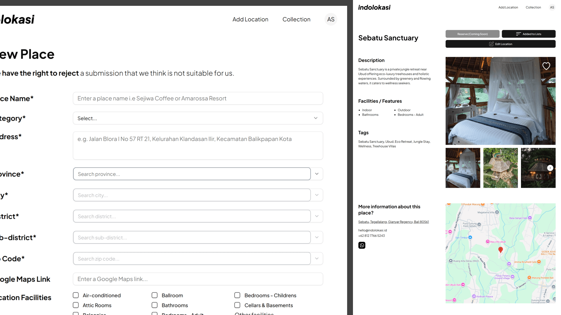Click Reserve (Coming Soon) button
This screenshot has width=561, height=315.
(472, 34)
